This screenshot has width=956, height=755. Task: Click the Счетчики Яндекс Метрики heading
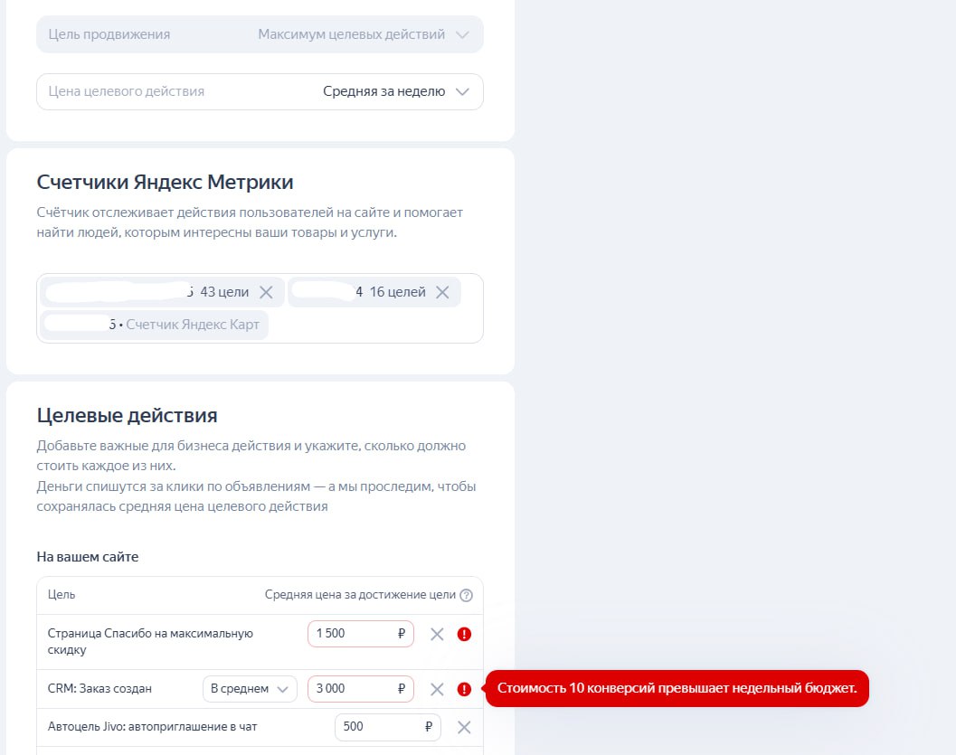tap(165, 183)
